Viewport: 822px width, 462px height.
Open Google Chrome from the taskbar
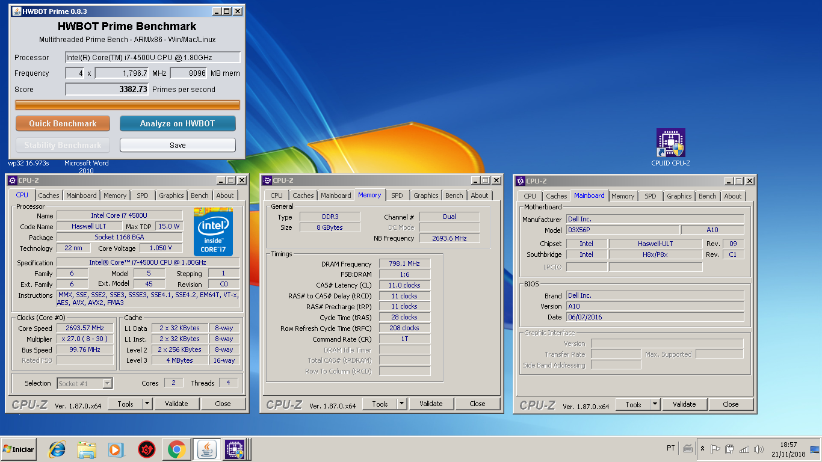click(x=176, y=449)
